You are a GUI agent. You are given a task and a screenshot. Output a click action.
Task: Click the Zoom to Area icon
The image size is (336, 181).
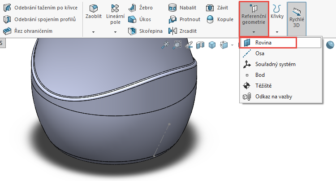tap(177, 45)
